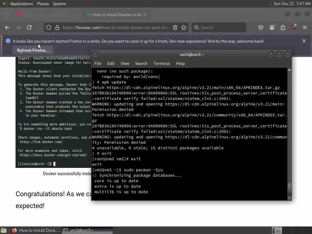This screenshot has height=234, width=312.
Task: Click the terminal title vm3@vm3:~
Action: pos(192,55)
